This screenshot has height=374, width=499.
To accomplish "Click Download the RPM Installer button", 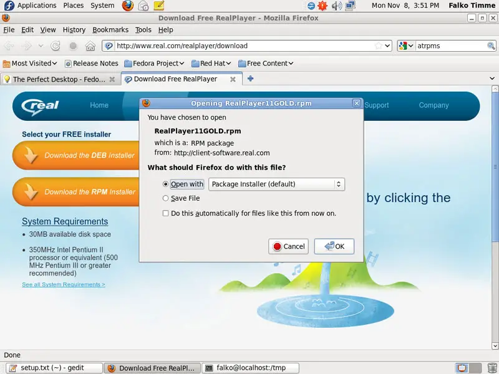I will pyautogui.click(x=76, y=192).
